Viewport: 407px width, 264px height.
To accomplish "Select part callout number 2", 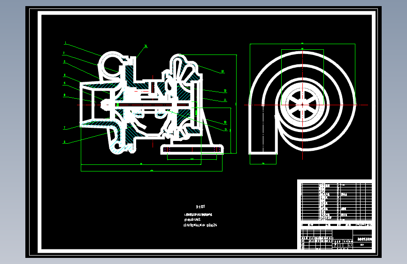I will pos(64,53).
